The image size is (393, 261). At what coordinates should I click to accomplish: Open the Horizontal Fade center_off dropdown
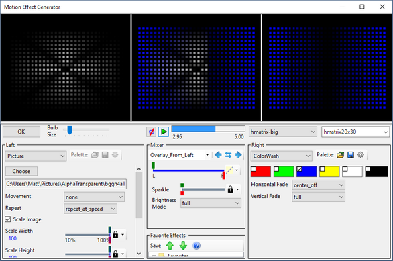click(319, 185)
